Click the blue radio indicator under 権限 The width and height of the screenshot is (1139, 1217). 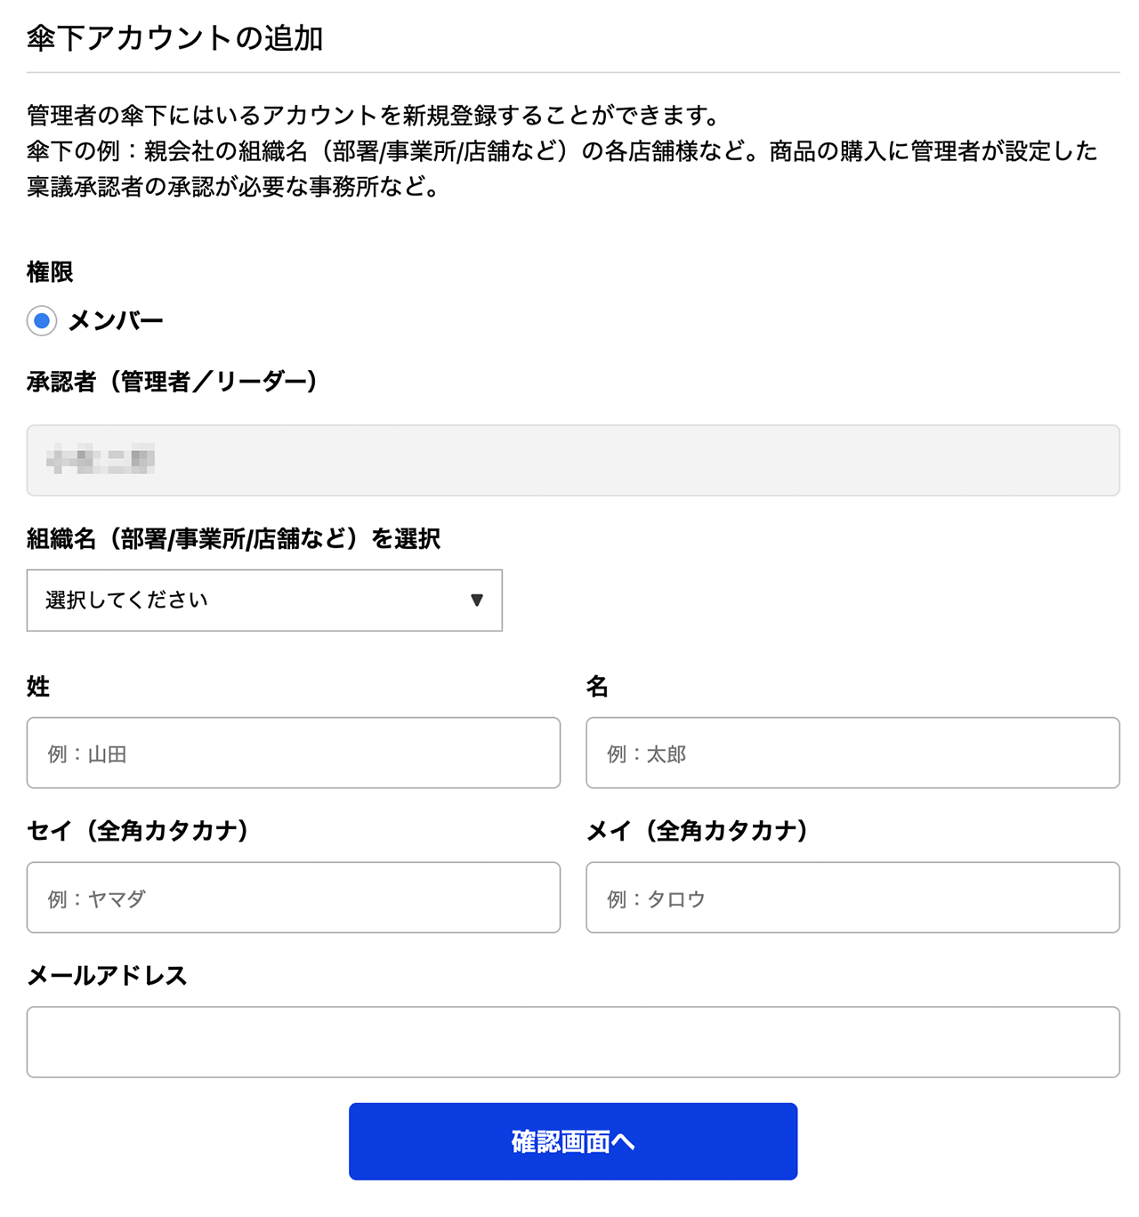41,322
